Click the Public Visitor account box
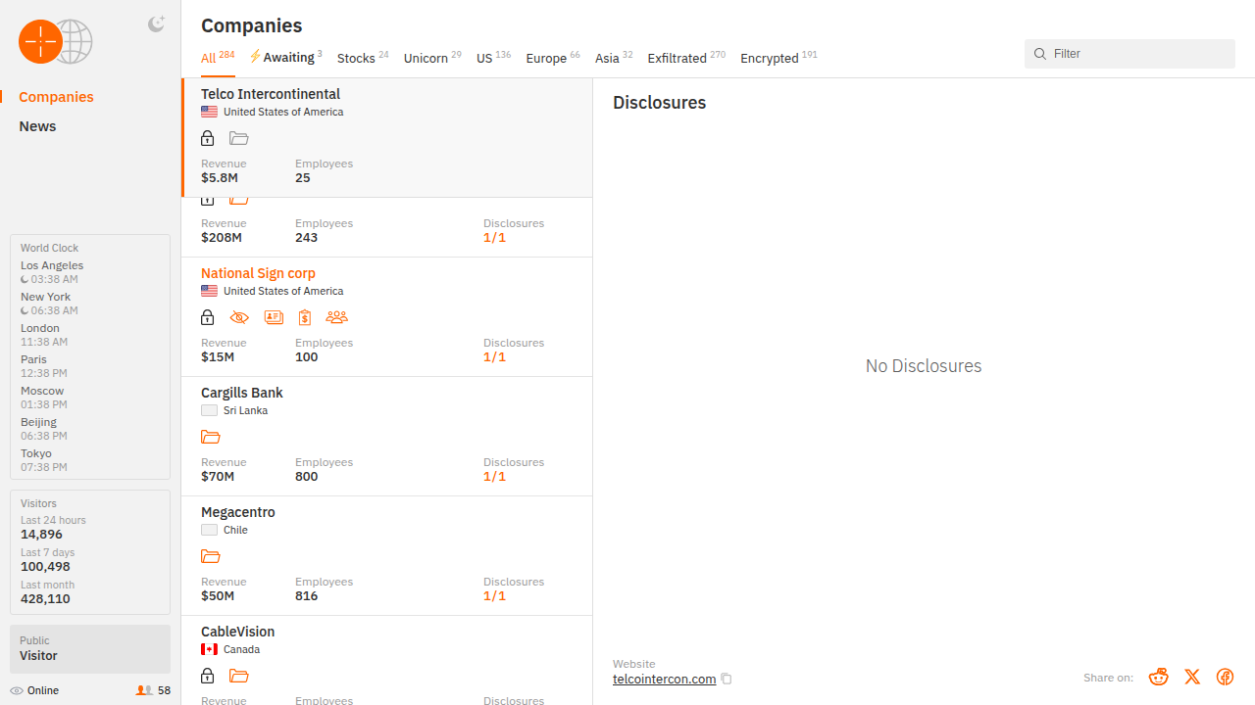 90,648
